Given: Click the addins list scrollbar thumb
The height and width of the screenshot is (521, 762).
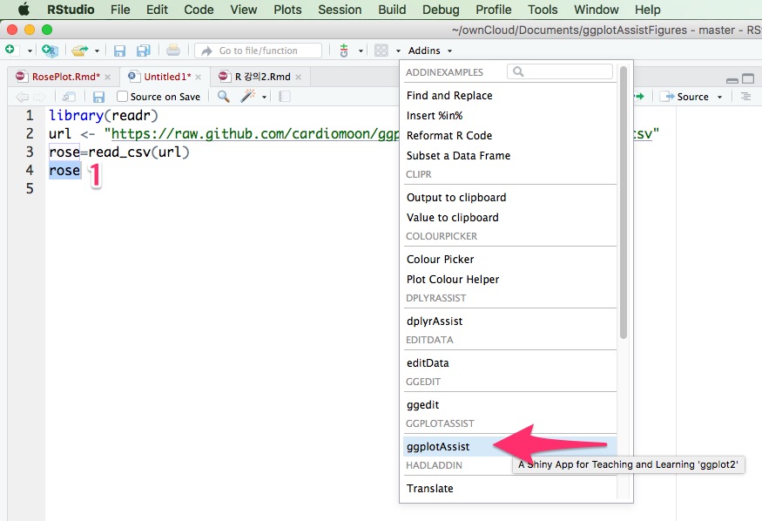Looking at the screenshot, I should (624, 202).
